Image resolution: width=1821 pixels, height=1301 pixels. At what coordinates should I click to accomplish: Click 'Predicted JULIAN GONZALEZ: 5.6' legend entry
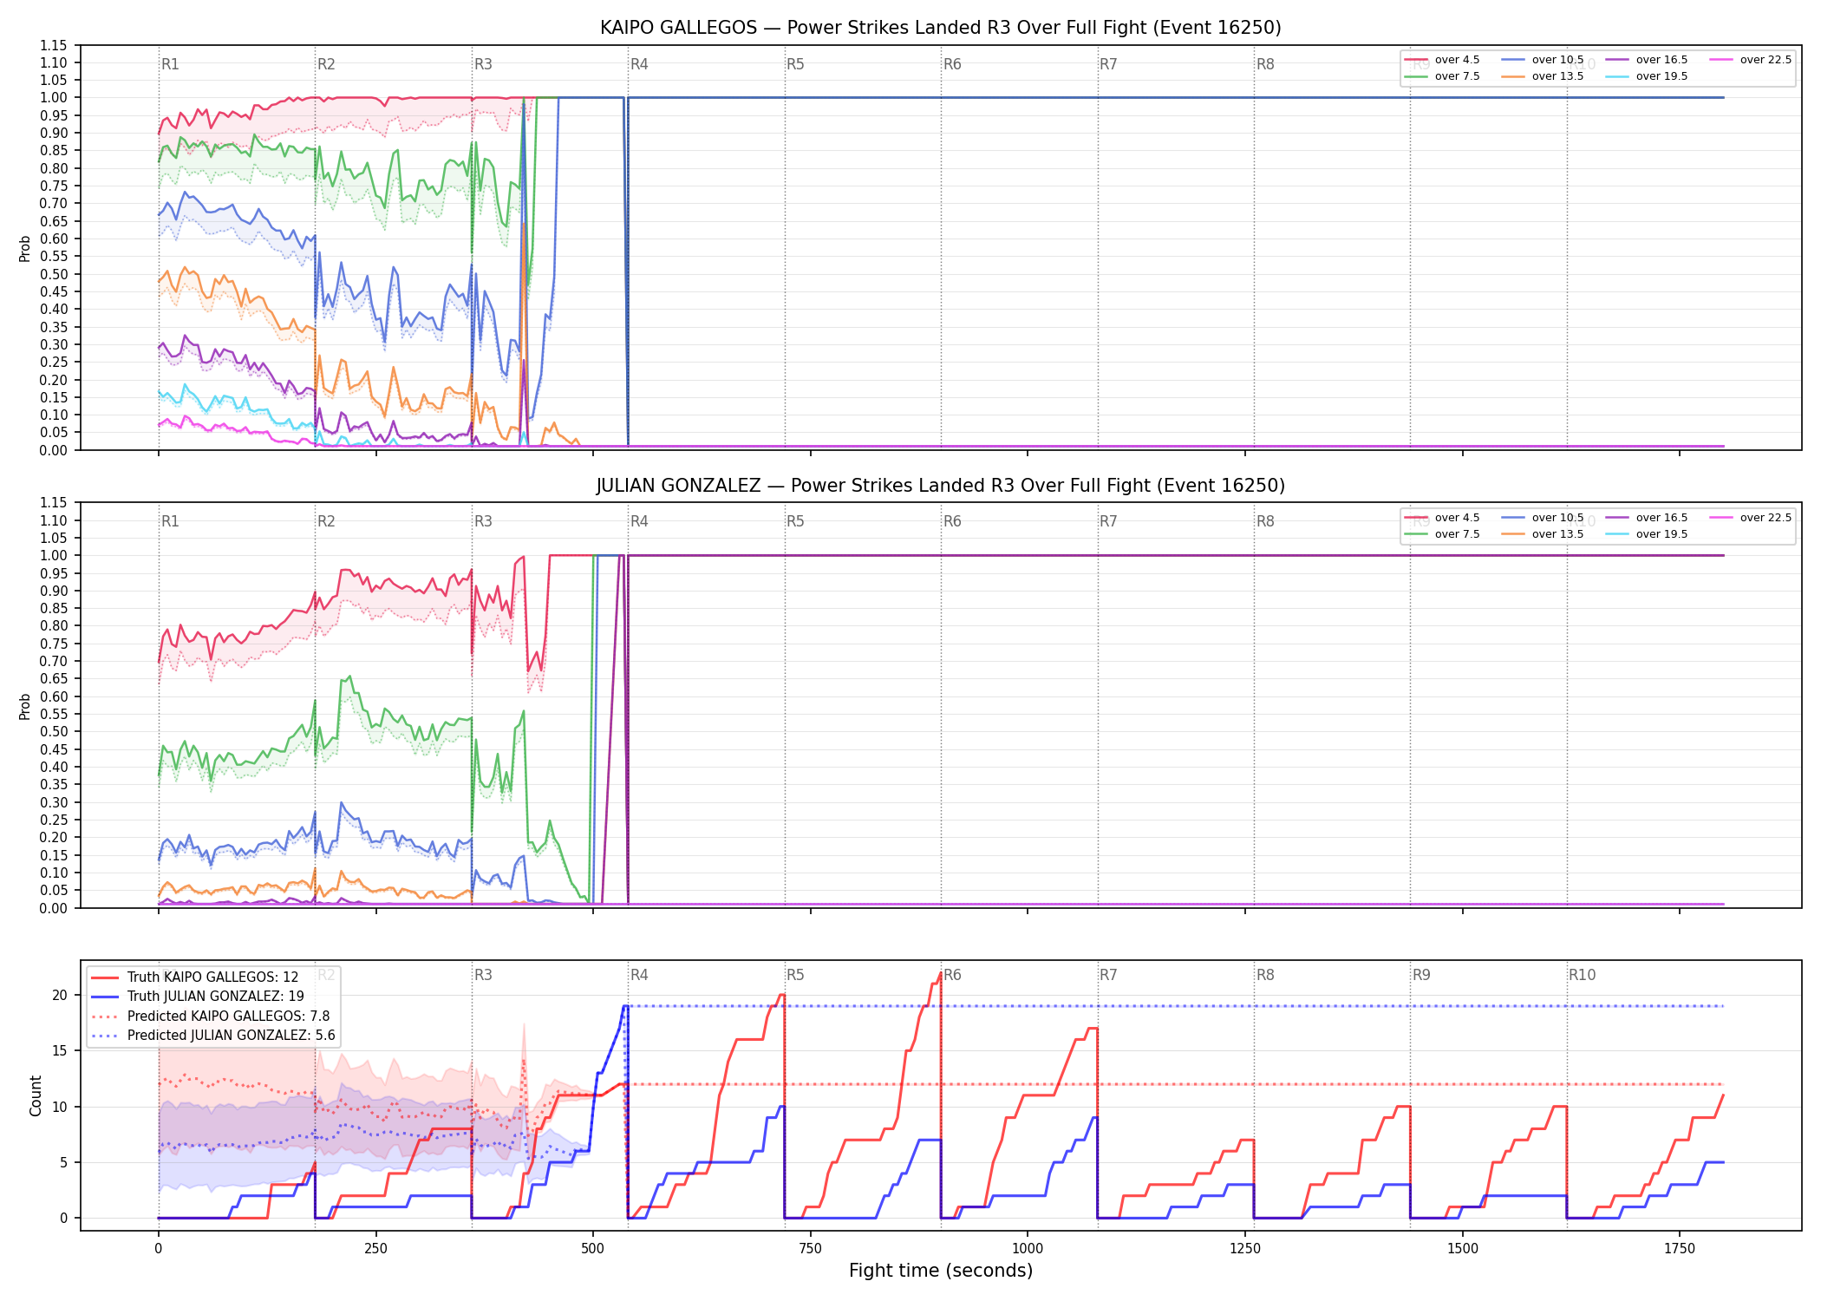[213, 1035]
